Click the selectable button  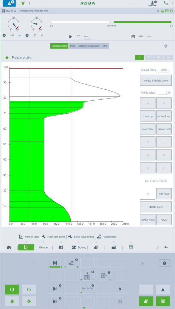[x=148, y=129]
